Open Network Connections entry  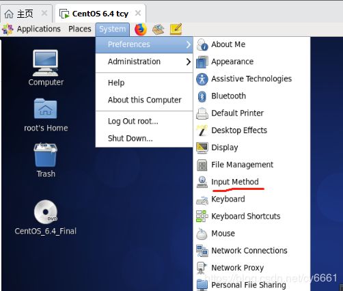pos(251,251)
